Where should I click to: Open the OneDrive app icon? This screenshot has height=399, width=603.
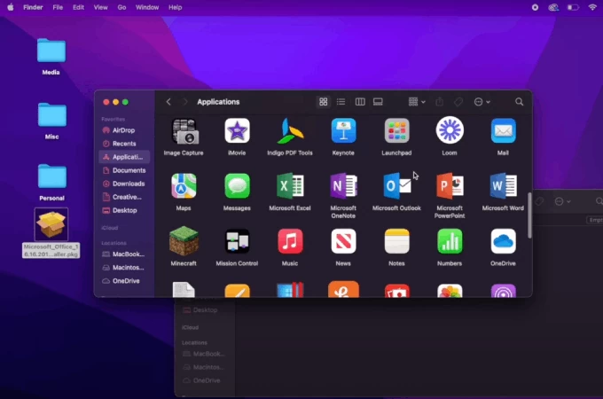tap(503, 241)
